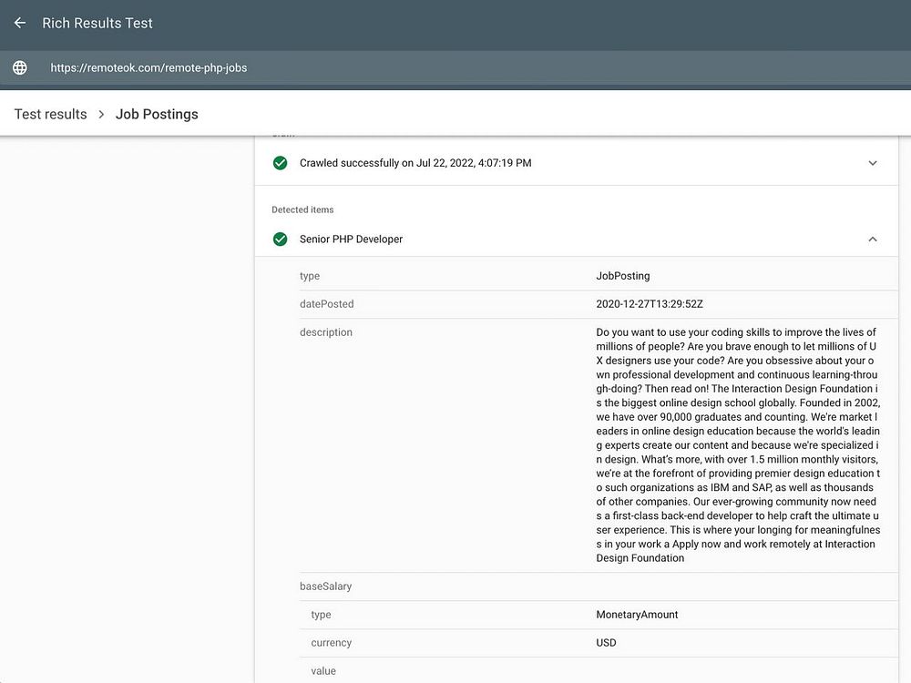911x683 pixels.
Task: Click the remoteok.com URL field
Action: click(x=148, y=67)
